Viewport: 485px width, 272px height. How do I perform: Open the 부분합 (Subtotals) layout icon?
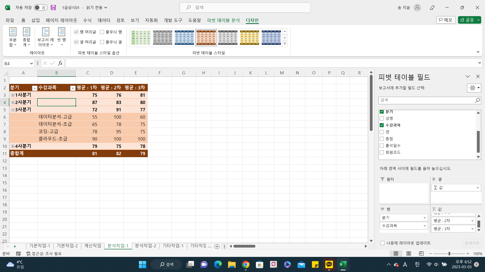(13, 37)
